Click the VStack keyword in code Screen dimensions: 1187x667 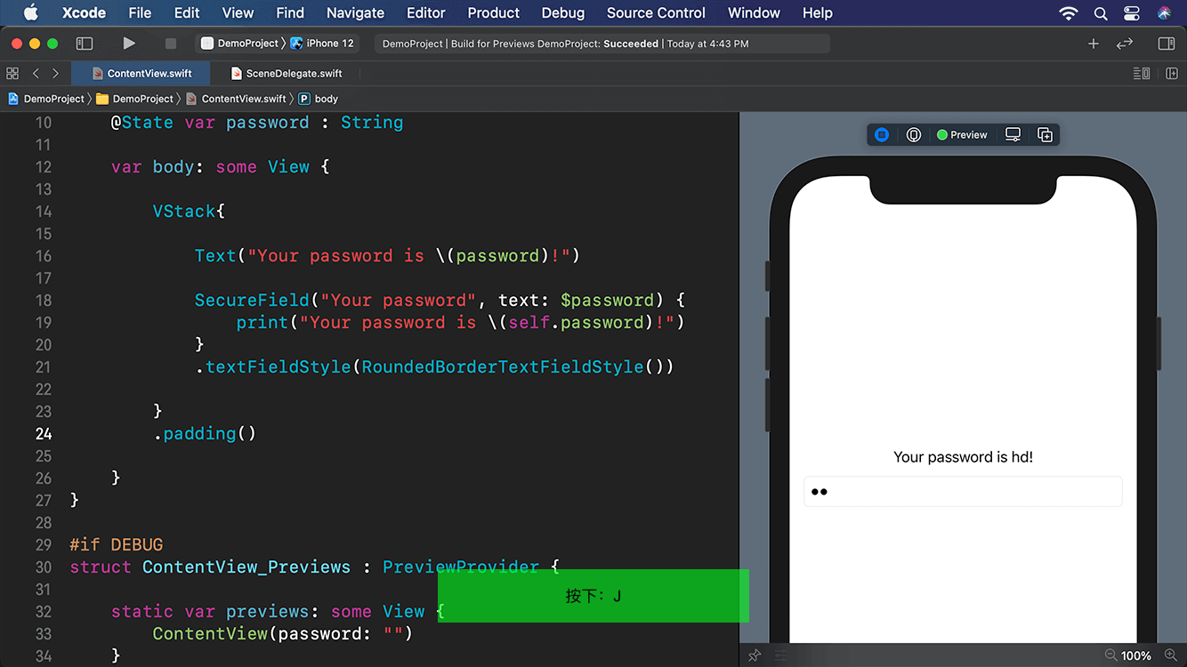(x=184, y=212)
